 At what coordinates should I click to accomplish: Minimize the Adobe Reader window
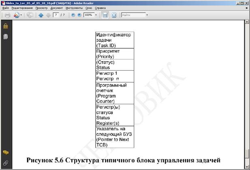(238, 3)
